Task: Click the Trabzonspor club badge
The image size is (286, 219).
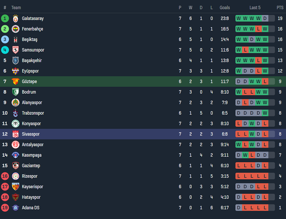Action: pos(15,113)
